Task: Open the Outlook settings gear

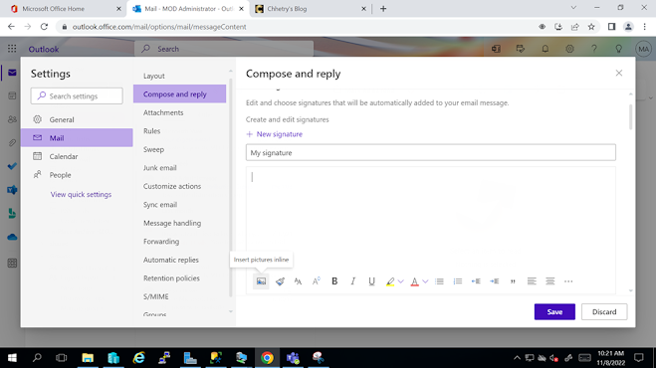Action: pos(569,49)
